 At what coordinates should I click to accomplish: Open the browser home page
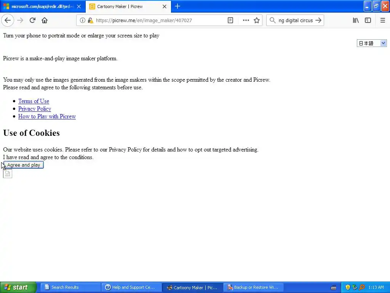(45, 20)
